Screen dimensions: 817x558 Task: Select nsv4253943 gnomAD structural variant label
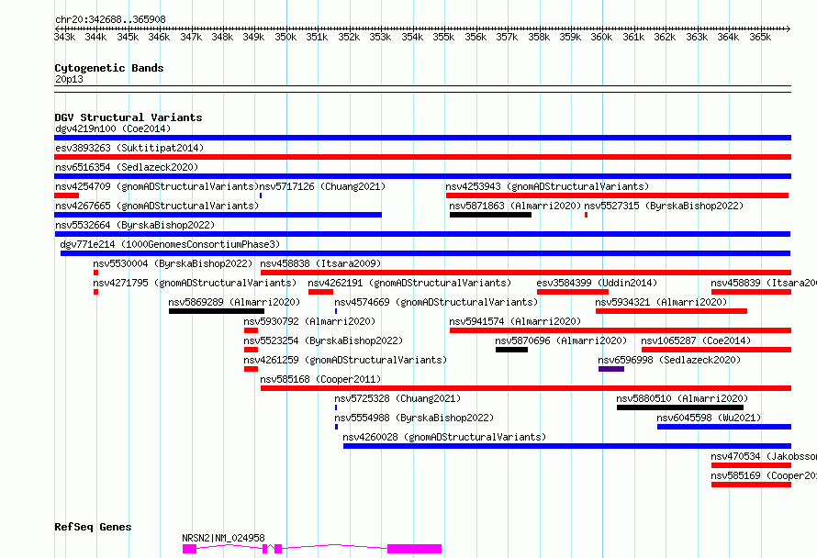(547, 186)
